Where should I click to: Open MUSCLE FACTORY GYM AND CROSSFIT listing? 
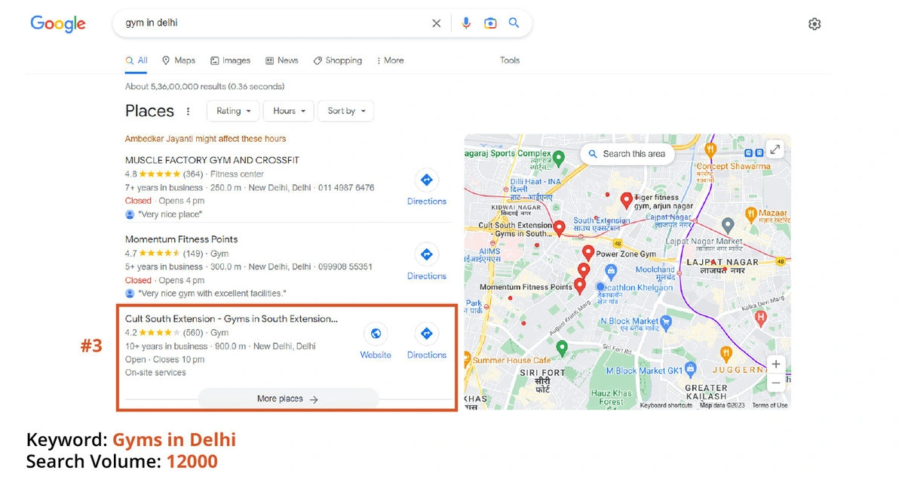[x=213, y=160]
